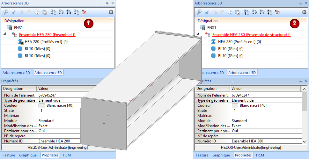Viewport: 309px width, 159px height.
Task: Click the down arrow of the right properties scrollbar
Action: coord(304,141)
